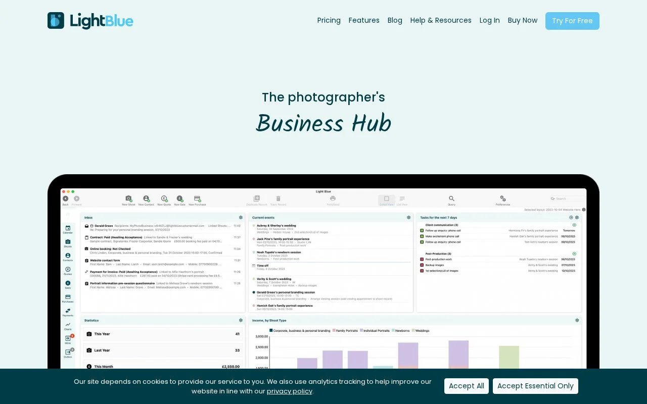Image resolution: width=647 pixels, height=404 pixels.
Task: Visit the Blog
Action: click(x=395, y=21)
